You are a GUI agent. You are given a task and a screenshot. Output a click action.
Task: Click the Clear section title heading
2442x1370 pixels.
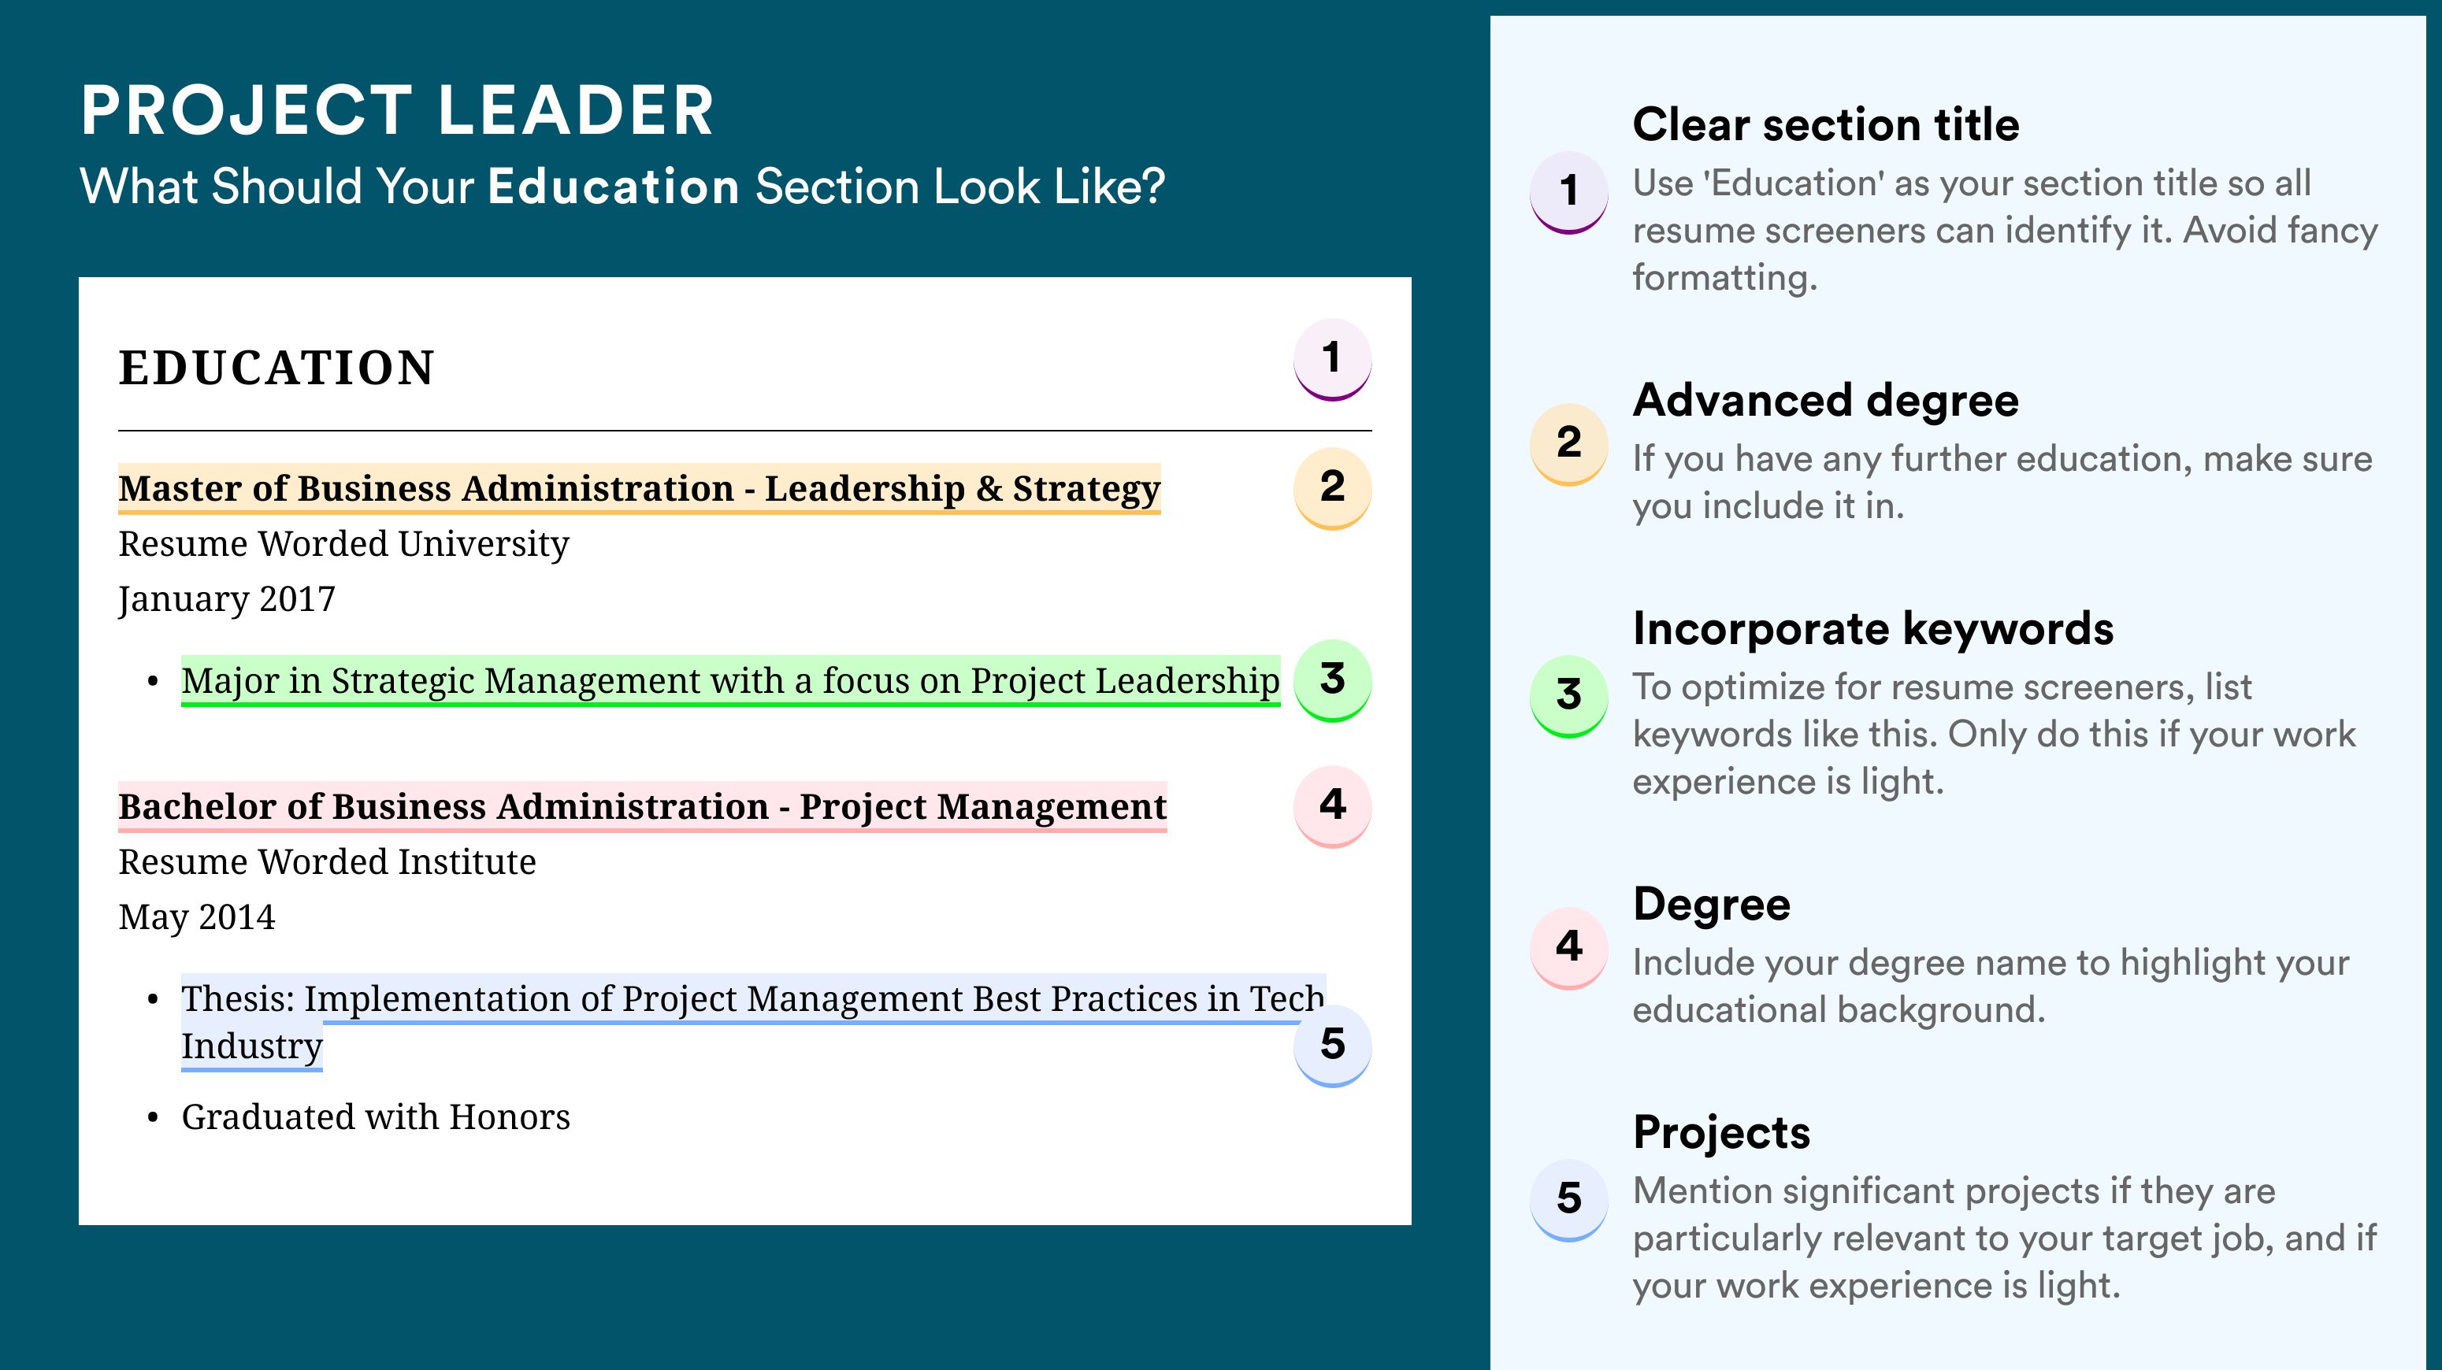tap(1826, 125)
